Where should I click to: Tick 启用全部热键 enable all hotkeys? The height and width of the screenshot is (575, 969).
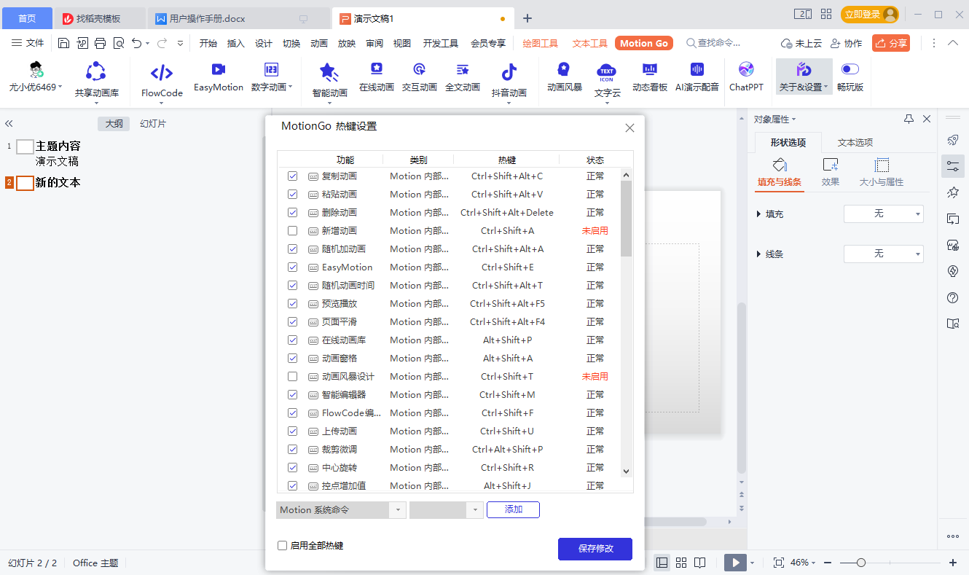pyautogui.click(x=283, y=545)
